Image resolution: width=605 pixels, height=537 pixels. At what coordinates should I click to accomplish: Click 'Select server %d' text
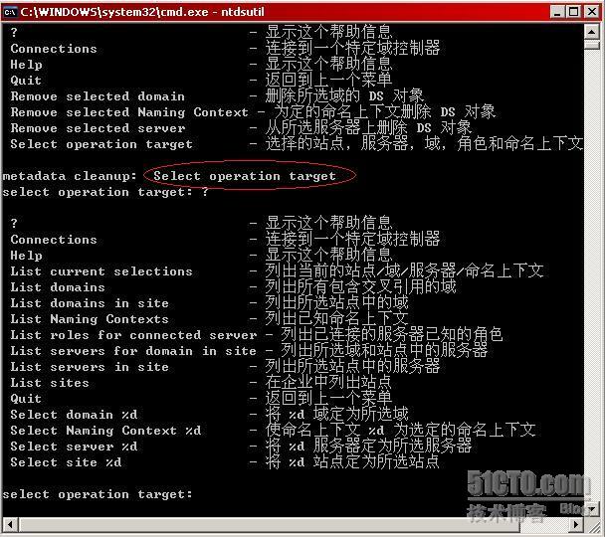click(74, 447)
